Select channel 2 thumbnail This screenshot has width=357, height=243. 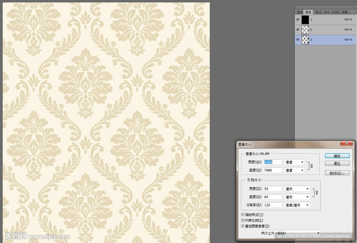tap(305, 30)
